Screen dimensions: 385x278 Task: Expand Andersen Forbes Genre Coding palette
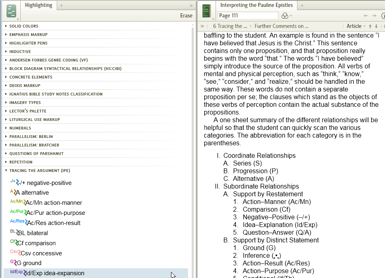[6, 60]
